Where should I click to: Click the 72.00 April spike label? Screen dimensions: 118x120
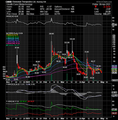[x=87, y=52]
